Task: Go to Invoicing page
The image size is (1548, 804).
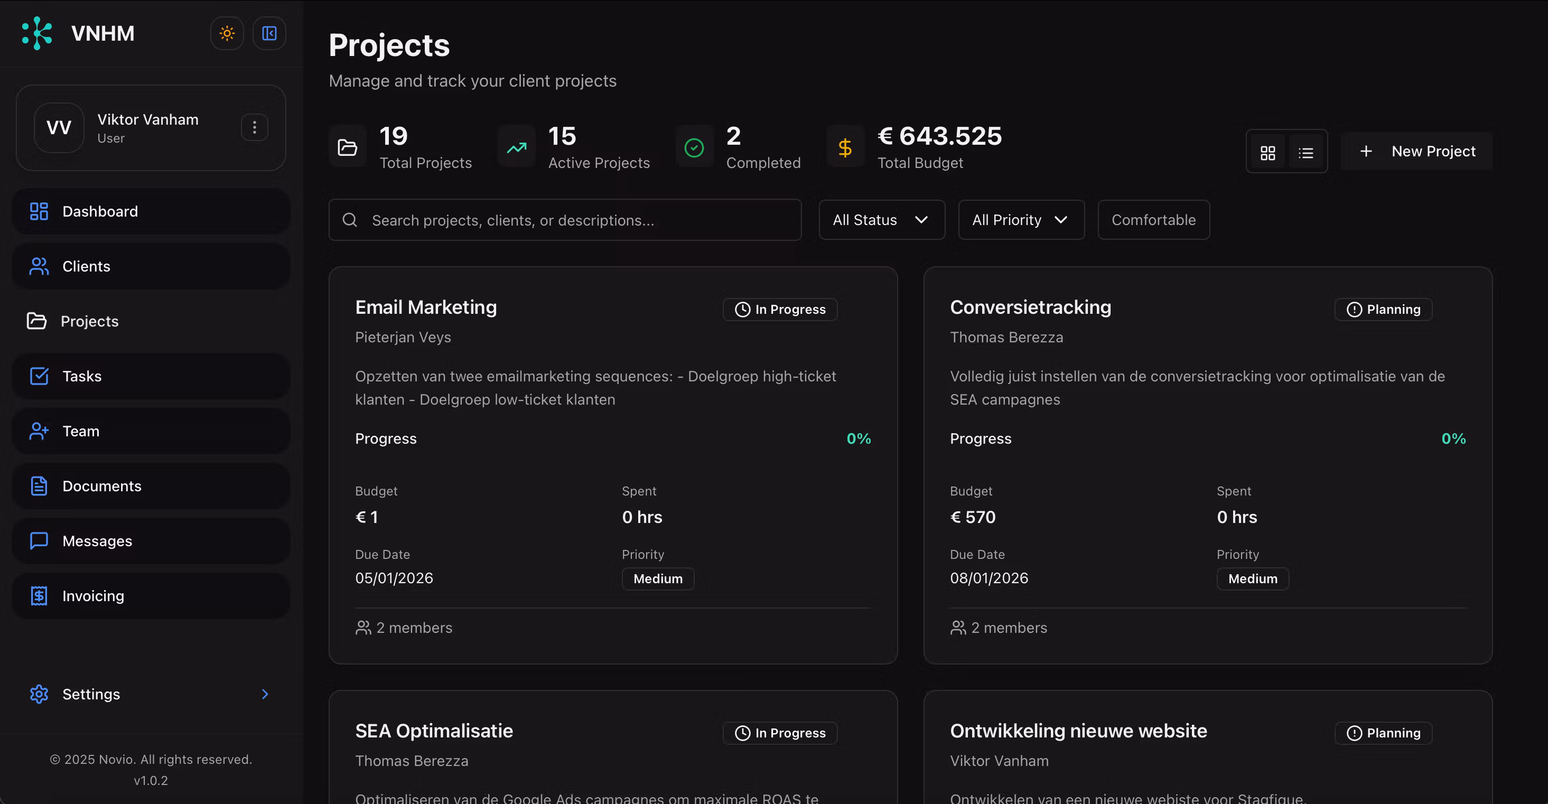Action: tap(151, 596)
